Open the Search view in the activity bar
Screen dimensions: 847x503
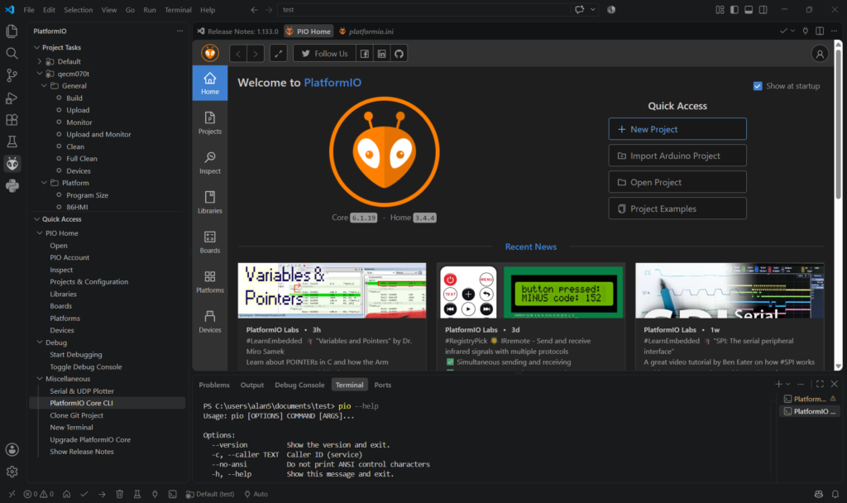point(12,53)
